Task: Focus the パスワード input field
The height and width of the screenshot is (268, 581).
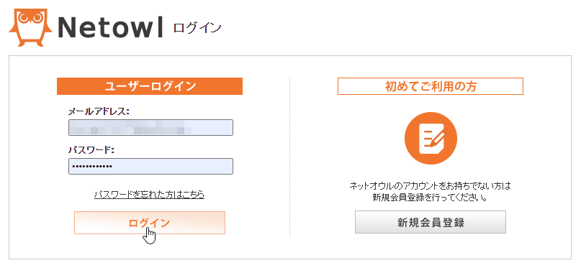Action: point(150,167)
